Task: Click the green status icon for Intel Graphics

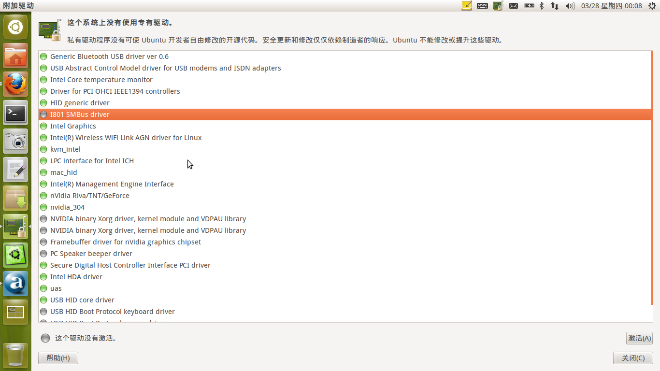Action: pos(43,126)
